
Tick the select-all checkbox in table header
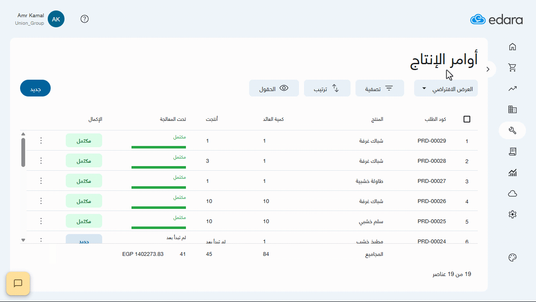(x=467, y=119)
